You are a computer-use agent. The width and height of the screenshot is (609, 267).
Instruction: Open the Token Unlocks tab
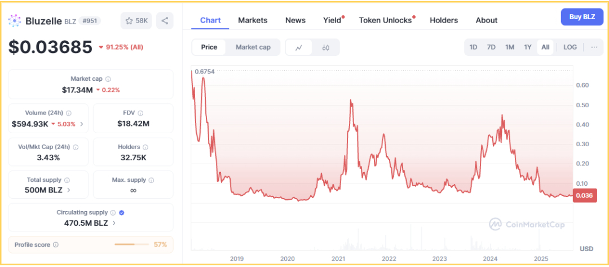pyautogui.click(x=385, y=20)
